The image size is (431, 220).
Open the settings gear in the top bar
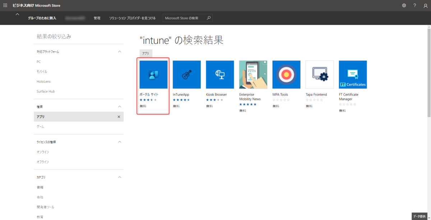404,5
